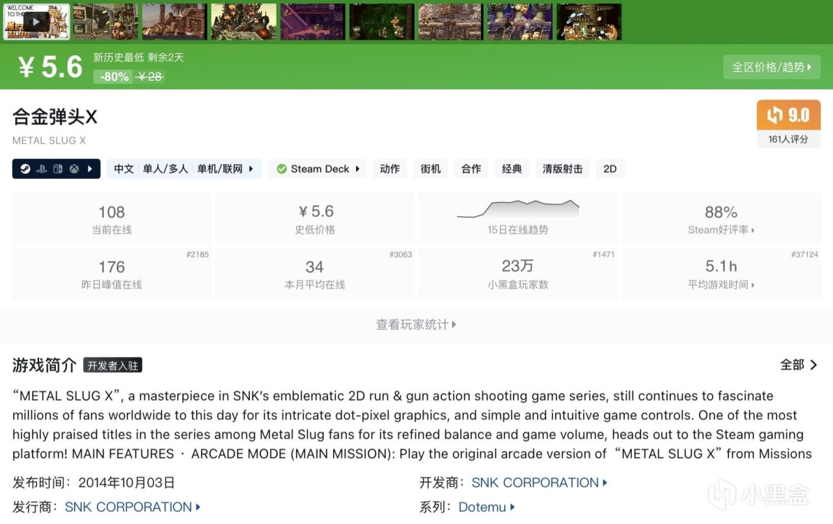
Task: Open the fourth screenshot thumbnail in the gallery
Action: (x=243, y=21)
